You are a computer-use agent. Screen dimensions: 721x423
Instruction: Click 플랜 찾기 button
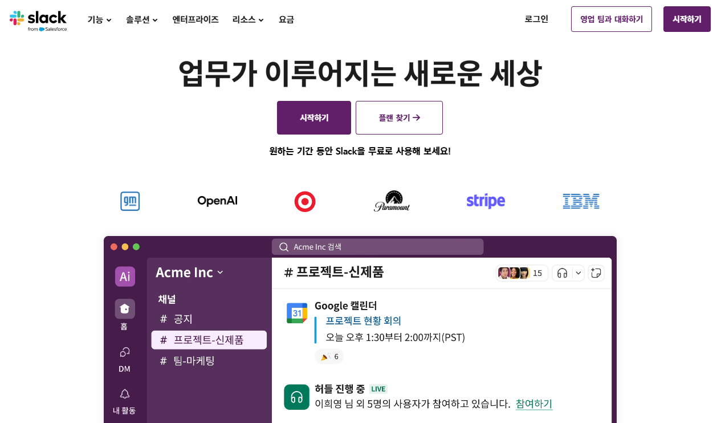(399, 117)
